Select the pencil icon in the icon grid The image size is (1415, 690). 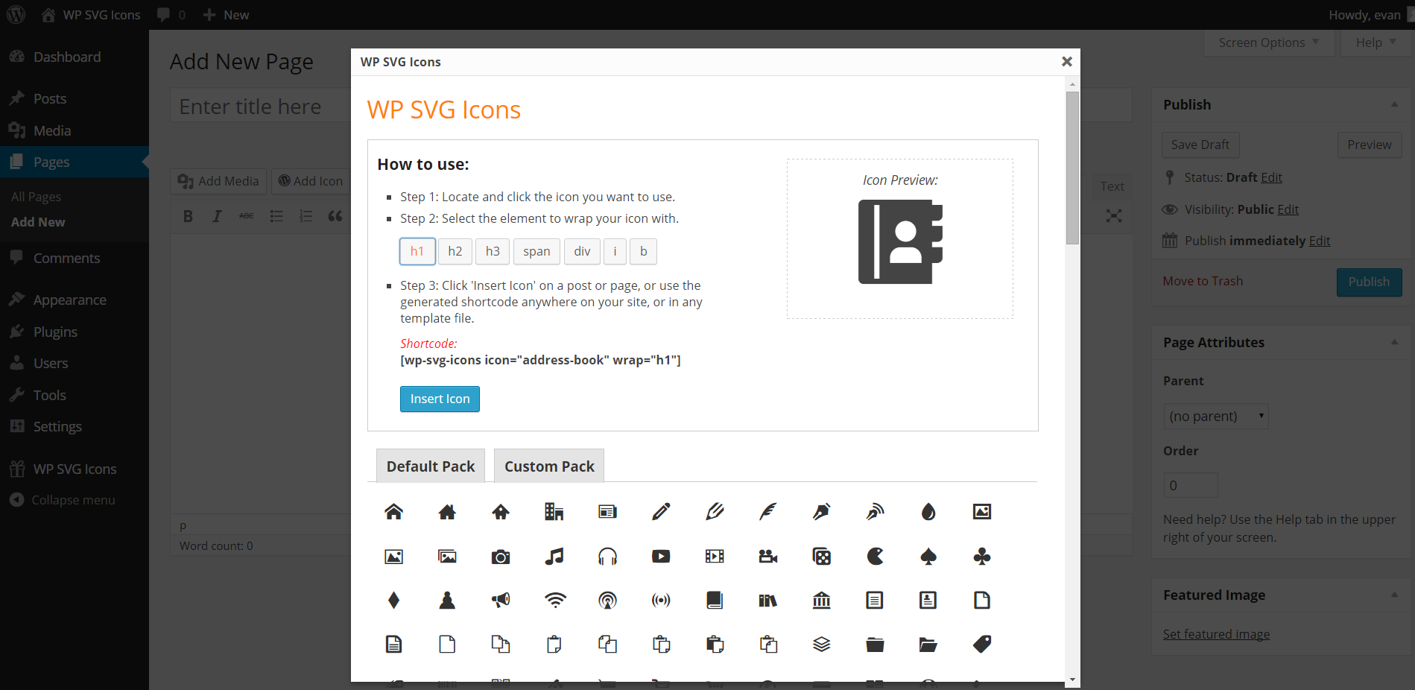[x=660, y=512]
